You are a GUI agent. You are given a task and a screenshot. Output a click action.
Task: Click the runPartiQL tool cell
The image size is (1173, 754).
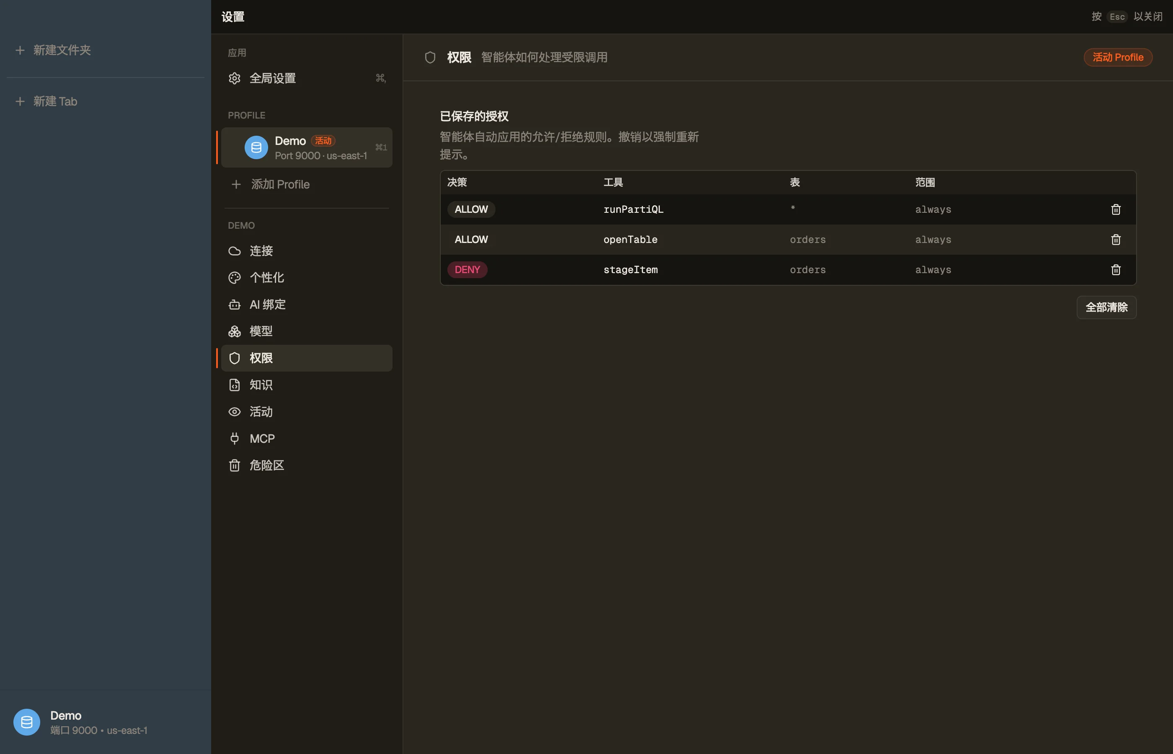(633, 209)
